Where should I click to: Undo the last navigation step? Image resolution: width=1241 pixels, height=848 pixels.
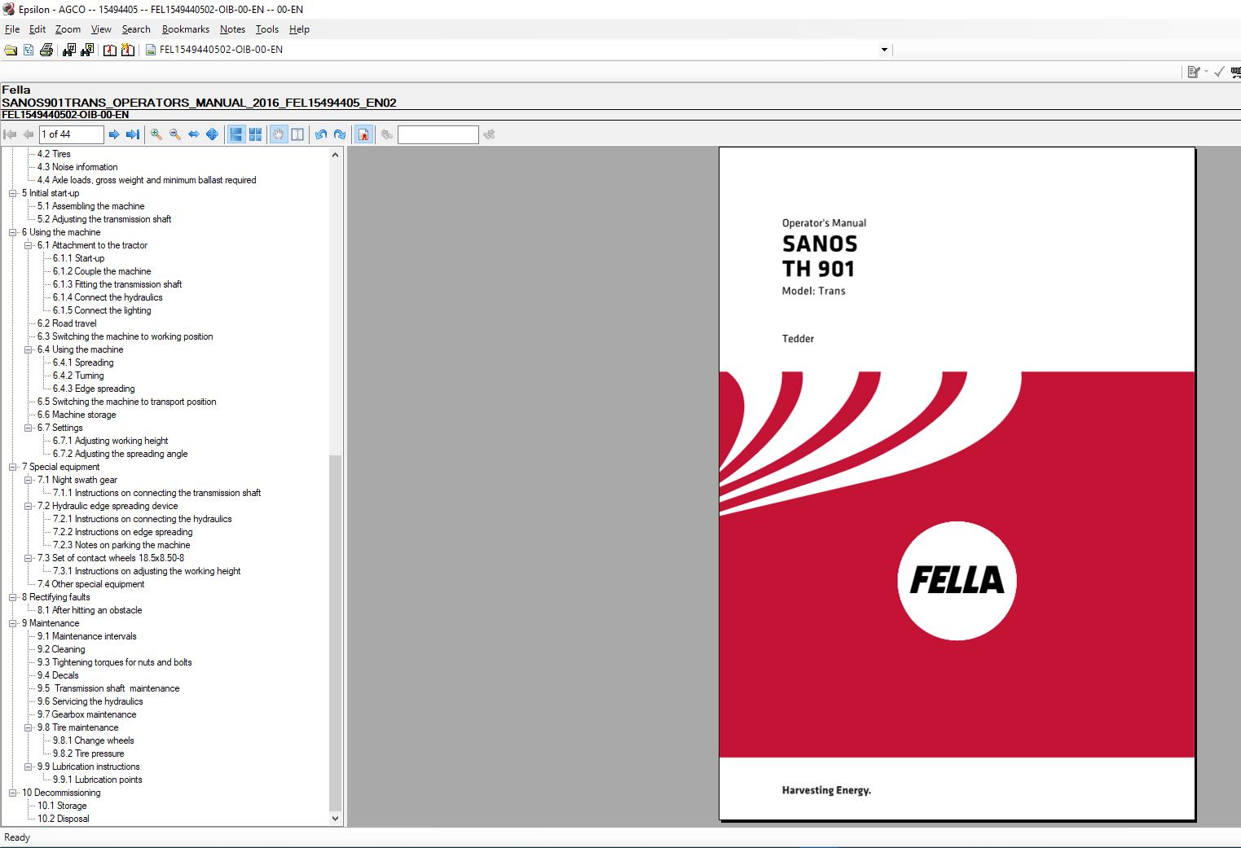pos(320,134)
